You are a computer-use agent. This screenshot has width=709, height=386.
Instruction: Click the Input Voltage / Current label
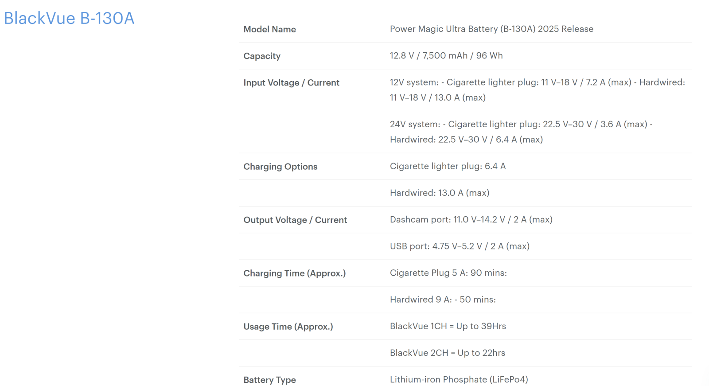point(291,82)
